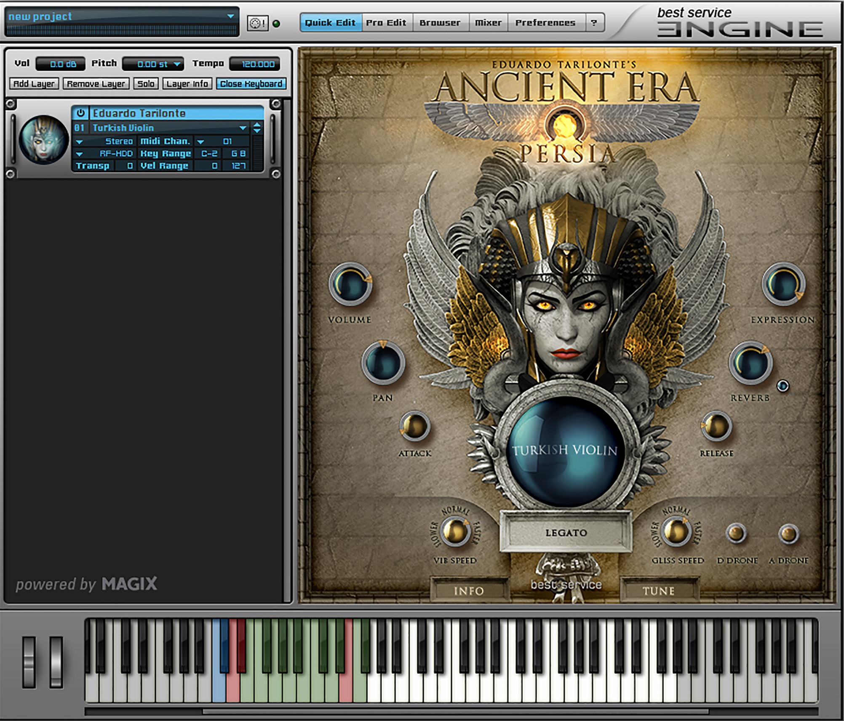The width and height of the screenshot is (844, 721).
Task: Open the new project dropdown
Action: coord(230,16)
